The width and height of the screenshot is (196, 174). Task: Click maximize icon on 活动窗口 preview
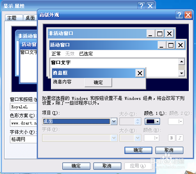[x=171, y=45]
